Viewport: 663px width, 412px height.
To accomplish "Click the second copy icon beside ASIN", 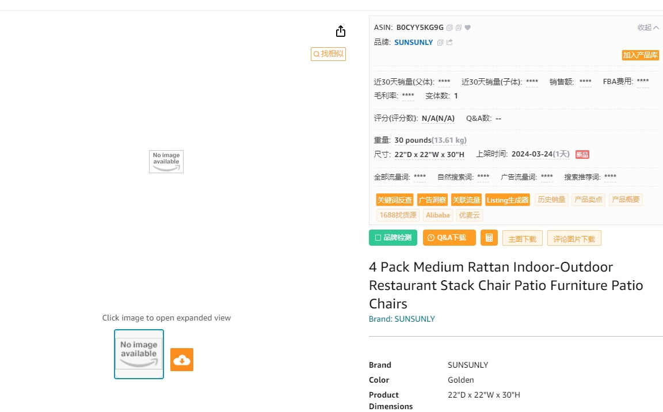I will (x=459, y=28).
